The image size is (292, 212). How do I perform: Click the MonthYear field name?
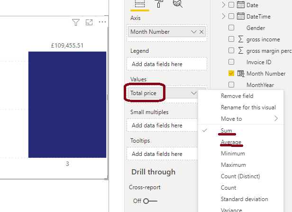(x=260, y=85)
